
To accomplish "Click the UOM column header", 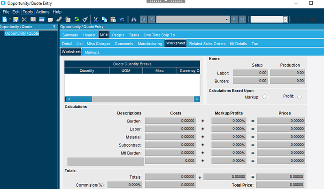I will pyautogui.click(x=126, y=70).
